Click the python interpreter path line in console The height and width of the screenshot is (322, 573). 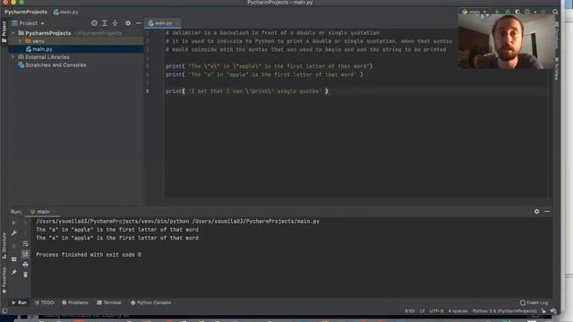coord(177,221)
